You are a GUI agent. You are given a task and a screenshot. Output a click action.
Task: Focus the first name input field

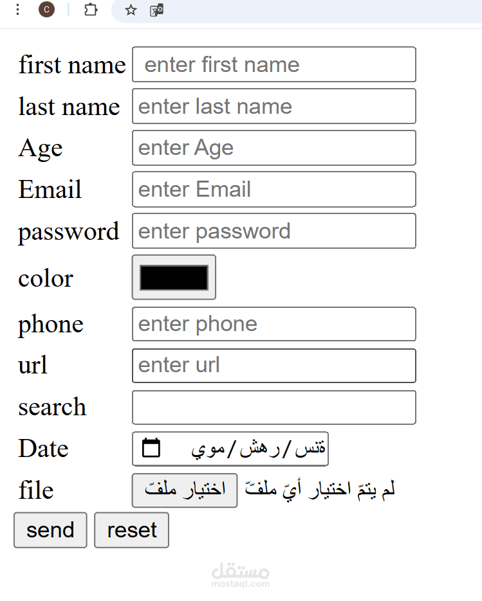(273, 64)
